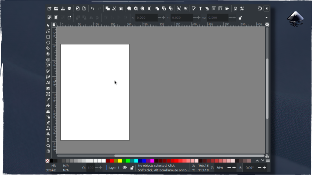Toggle Layer 1 lock
Image resolution: width=313 pixels, height=176 pixels.
132,168
